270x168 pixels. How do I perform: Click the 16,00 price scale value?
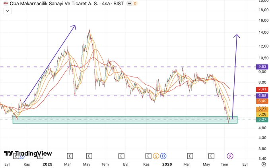264,21
